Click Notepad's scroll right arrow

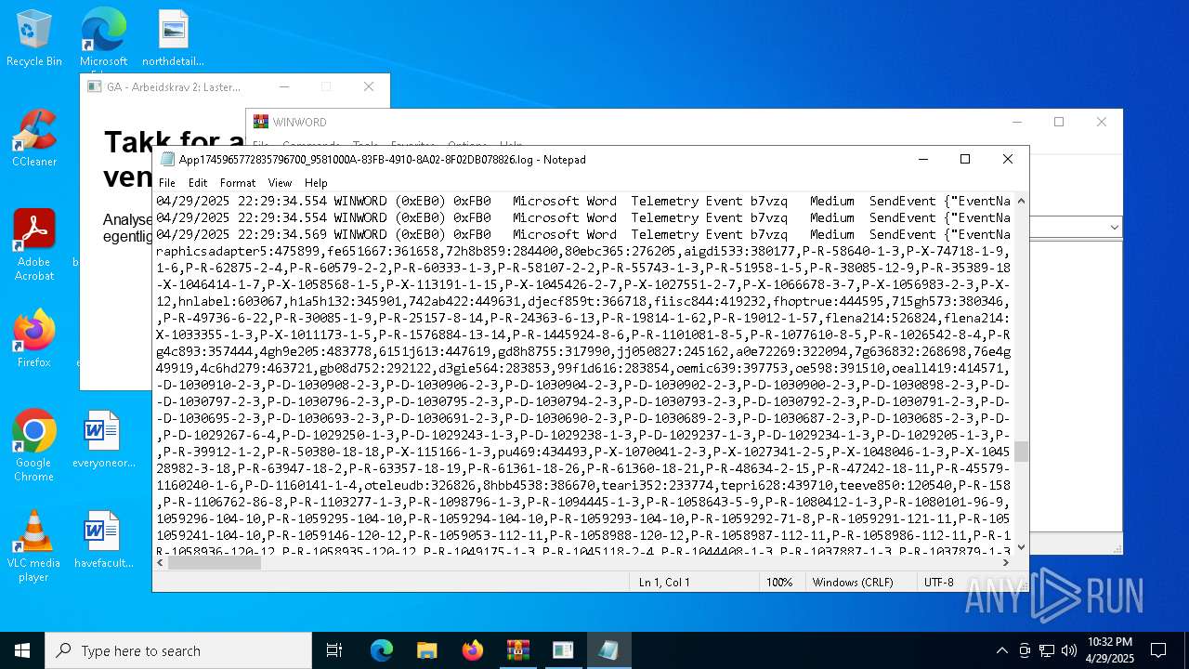point(1006,562)
